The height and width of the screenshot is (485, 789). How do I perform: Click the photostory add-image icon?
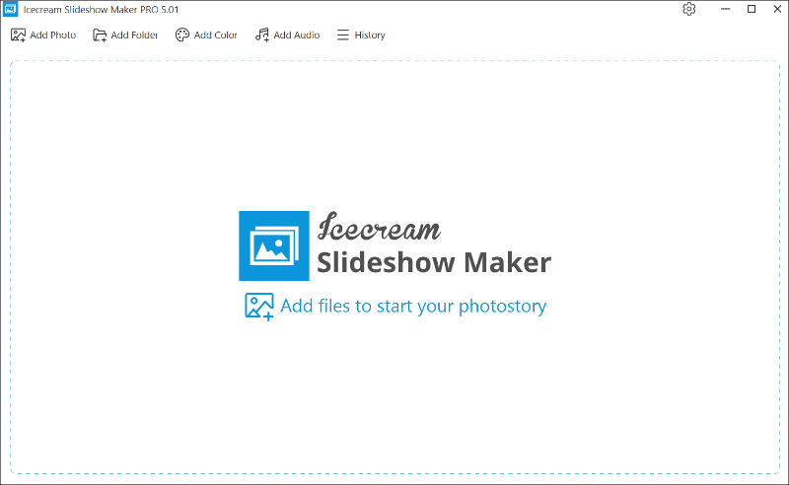(259, 307)
